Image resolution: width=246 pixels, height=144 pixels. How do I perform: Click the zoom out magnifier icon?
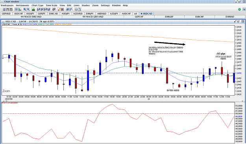(x=28, y=9)
